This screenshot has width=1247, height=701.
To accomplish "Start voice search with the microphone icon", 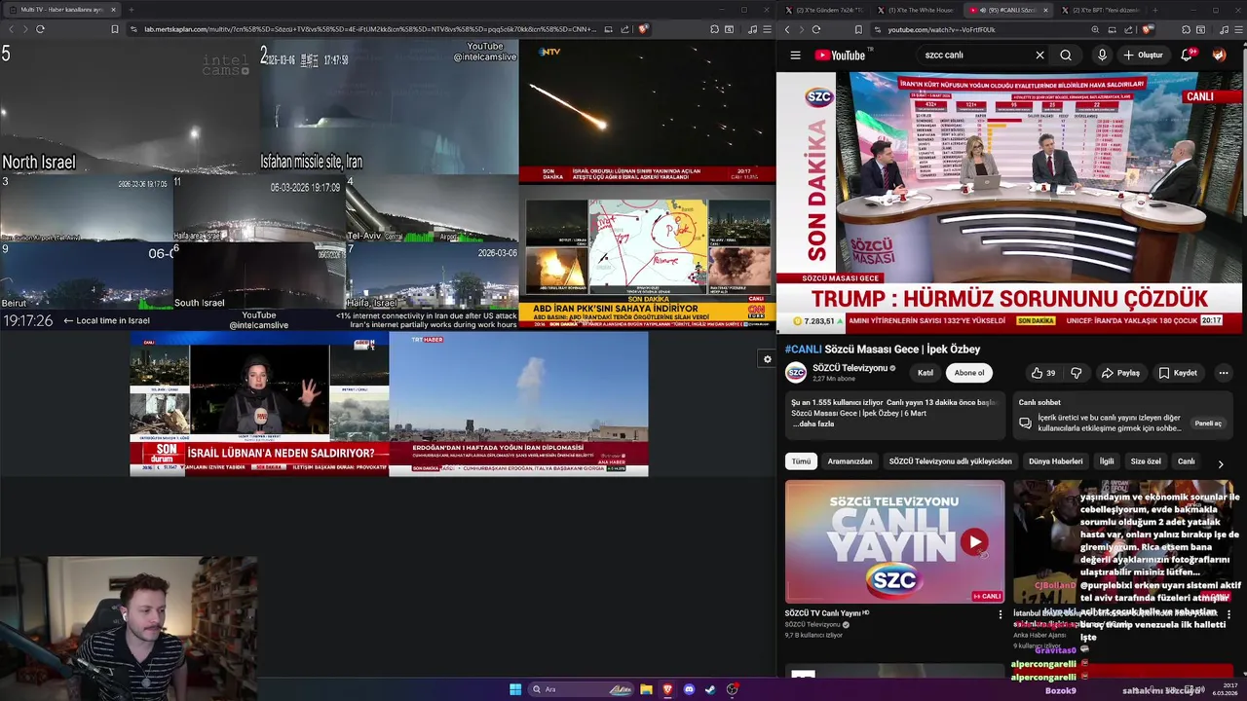I will click(1102, 55).
